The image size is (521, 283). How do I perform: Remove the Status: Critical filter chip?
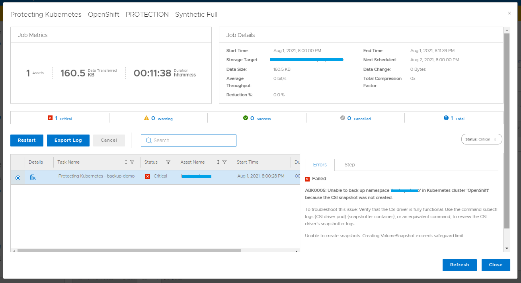[x=495, y=139]
